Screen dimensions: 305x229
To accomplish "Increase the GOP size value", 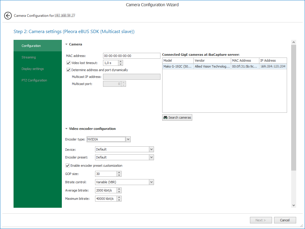I will [x=119, y=173].
